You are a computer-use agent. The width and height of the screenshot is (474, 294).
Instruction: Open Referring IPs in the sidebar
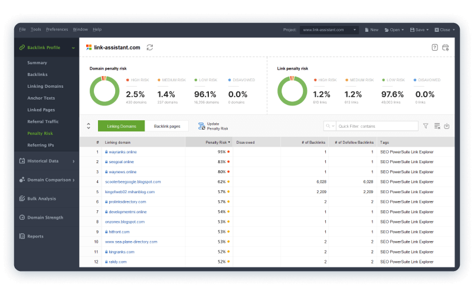pyautogui.click(x=41, y=145)
